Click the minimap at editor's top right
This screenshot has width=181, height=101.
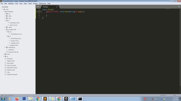click(168, 9)
